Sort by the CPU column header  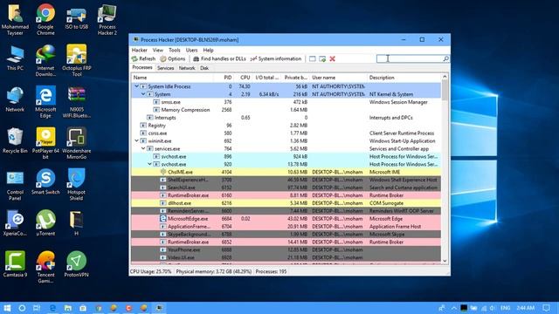point(244,78)
